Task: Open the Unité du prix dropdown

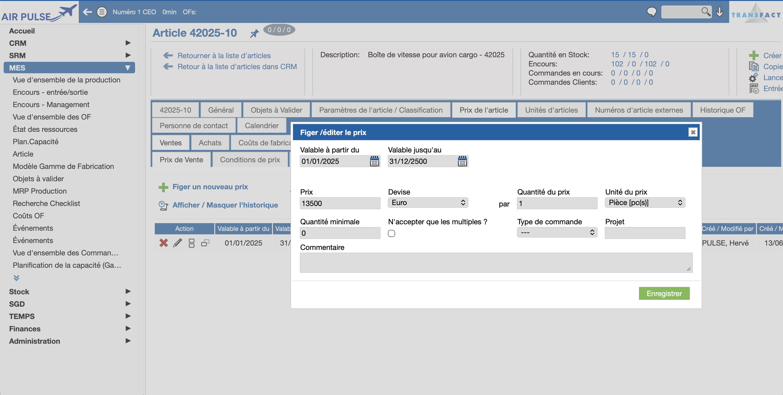Action: pyautogui.click(x=645, y=203)
